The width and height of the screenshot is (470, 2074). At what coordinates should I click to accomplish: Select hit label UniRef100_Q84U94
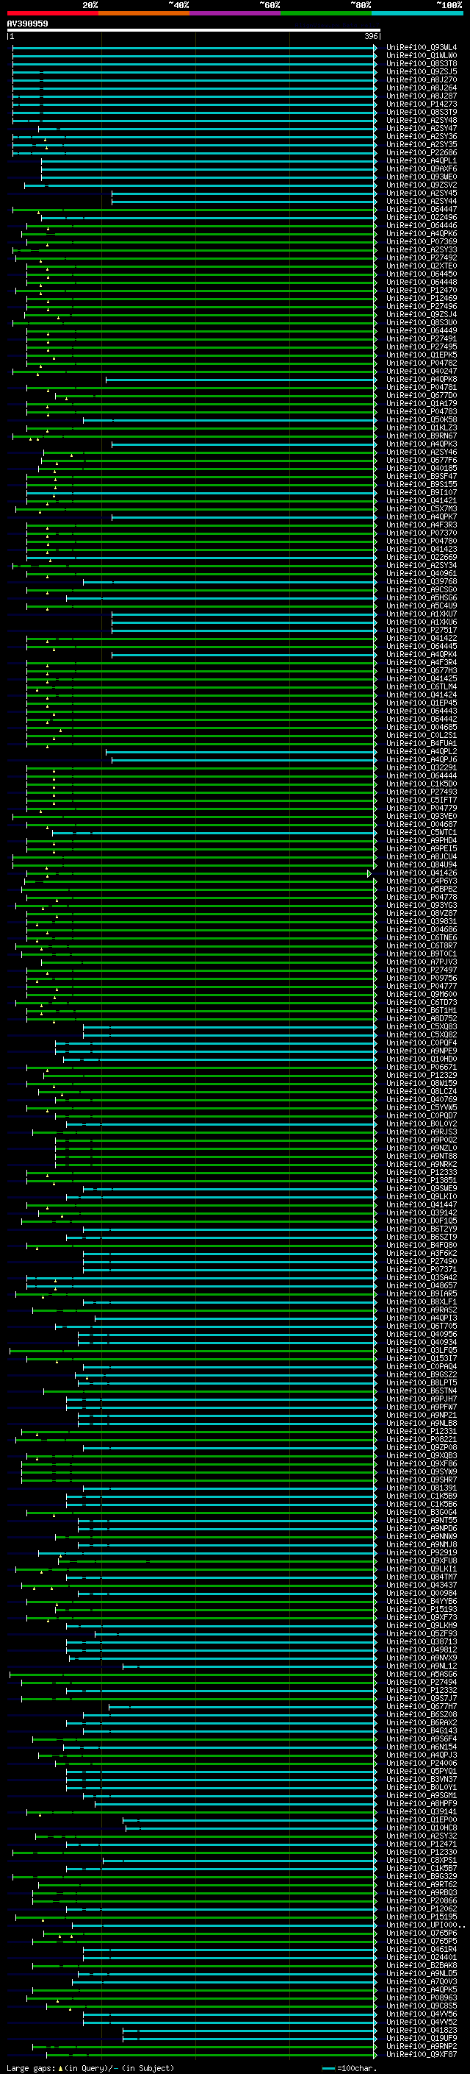coord(422,864)
